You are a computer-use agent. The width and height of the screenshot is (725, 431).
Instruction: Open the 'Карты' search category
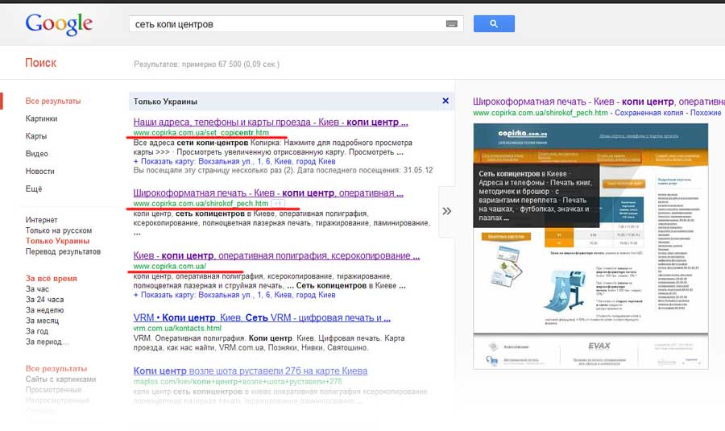(36, 136)
